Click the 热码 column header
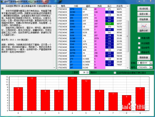The image size is (155, 117). (x=100, y=6)
